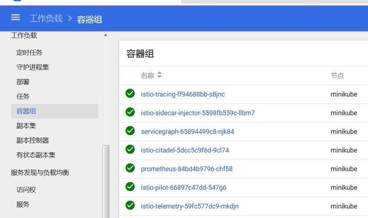
Task: Click the status icon for istio-citadel-5dcc5c9f6d-9cl74
Action: click(x=130, y=149)
